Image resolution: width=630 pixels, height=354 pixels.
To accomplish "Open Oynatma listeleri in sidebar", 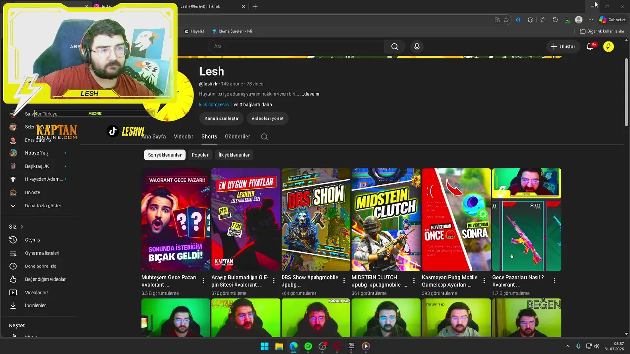I will coord(42,253).
